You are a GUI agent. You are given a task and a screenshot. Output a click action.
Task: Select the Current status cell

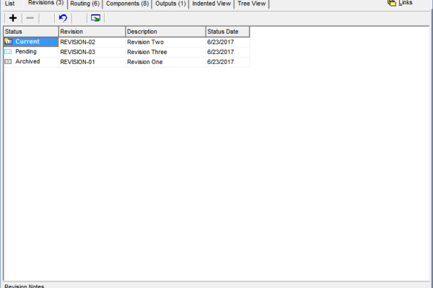tap(31, 42)
